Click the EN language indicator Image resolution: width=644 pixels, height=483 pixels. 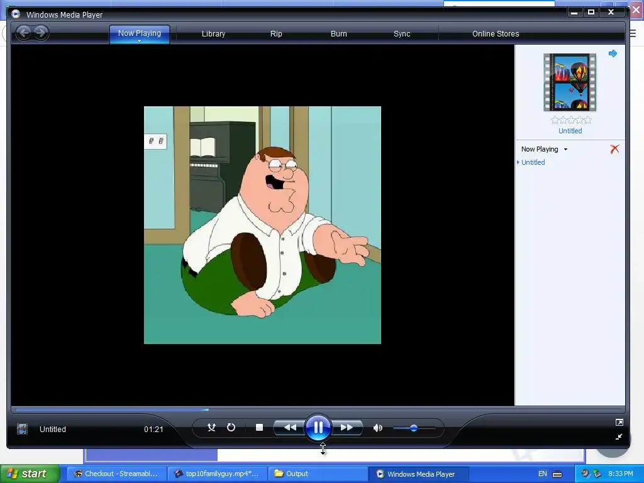click(542, 474)
